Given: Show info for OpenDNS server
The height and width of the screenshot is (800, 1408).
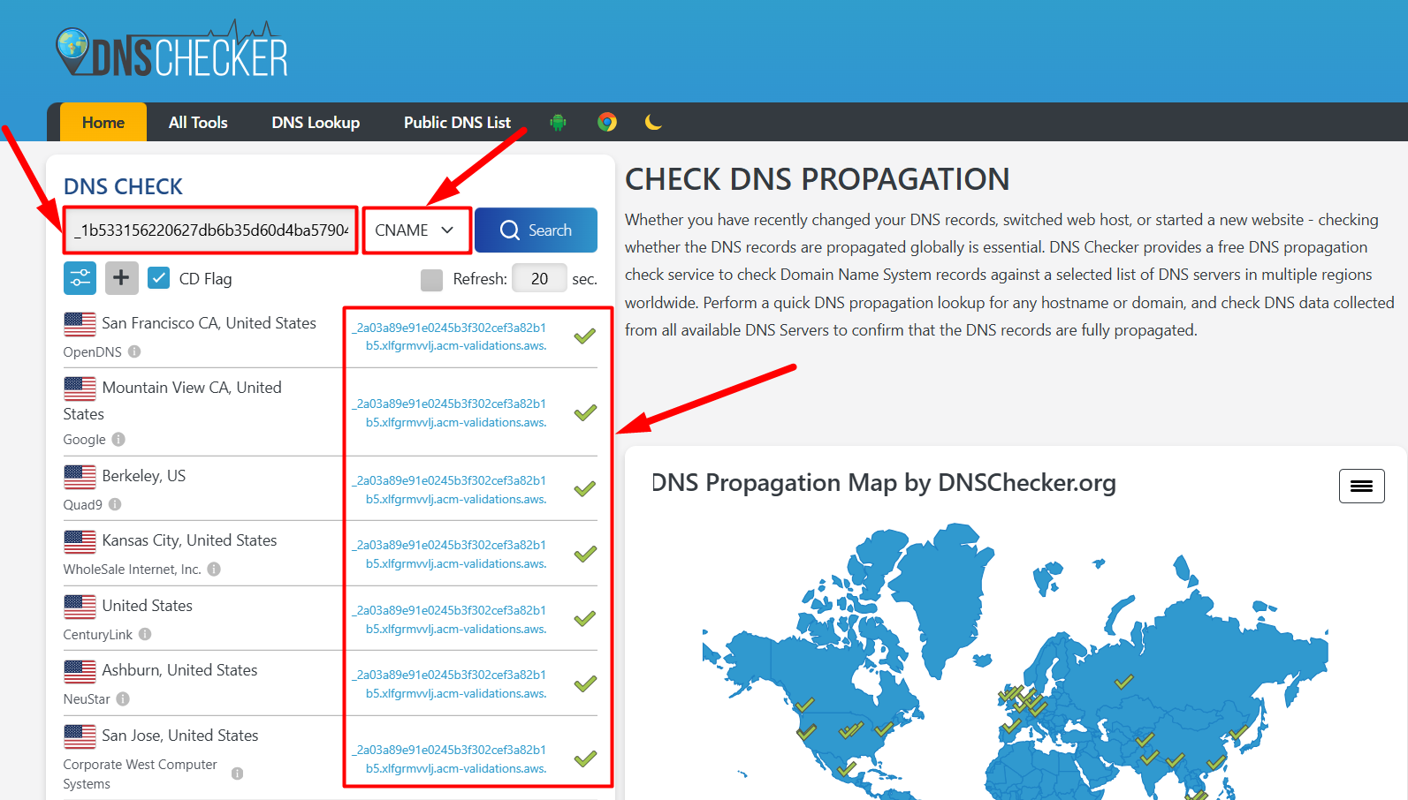Looking at the screenshot, I should point(134,351).
